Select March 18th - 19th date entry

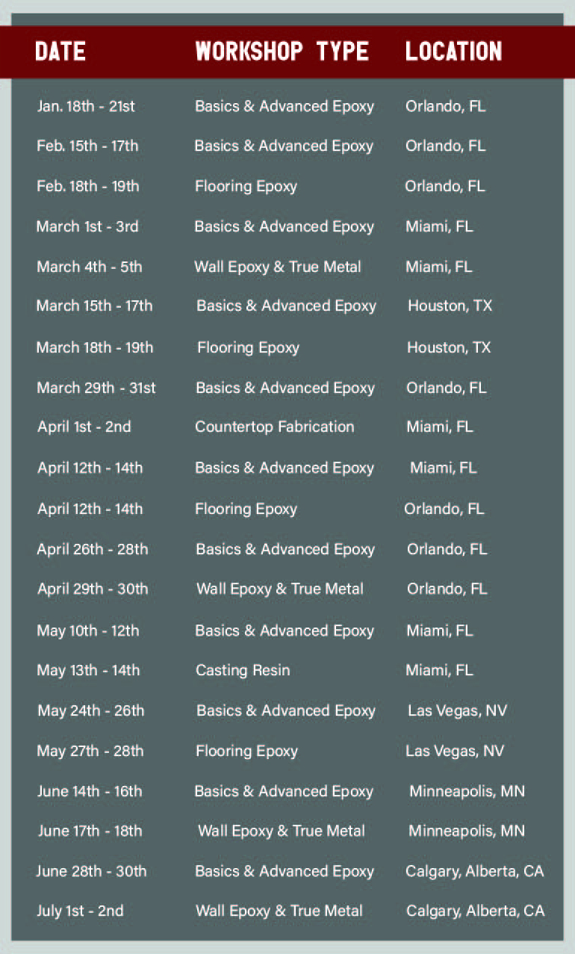point(95,347)
